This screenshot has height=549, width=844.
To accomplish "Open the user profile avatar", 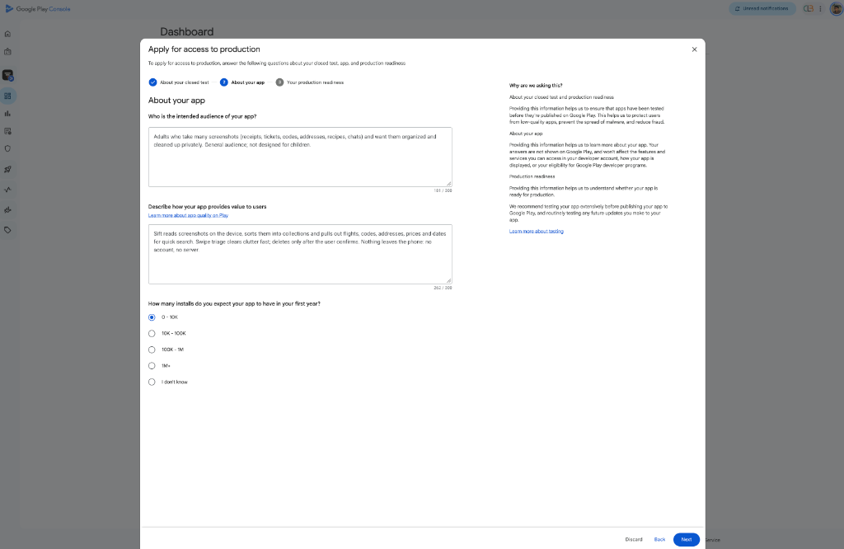I will point(836,8).
